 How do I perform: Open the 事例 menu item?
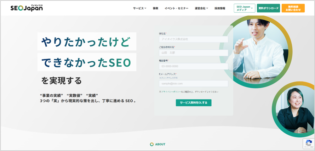pos(155,8)
